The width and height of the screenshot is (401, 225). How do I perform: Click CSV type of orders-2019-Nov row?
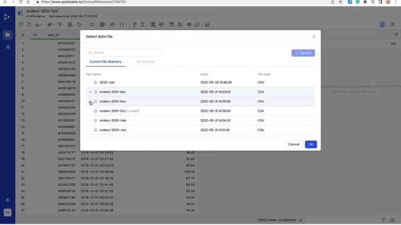tap(261, 101)
